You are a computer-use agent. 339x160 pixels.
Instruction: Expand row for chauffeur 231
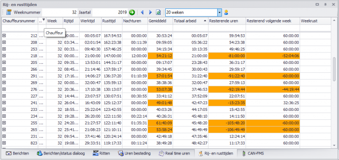pyautogui.click(x=4, y=136)
